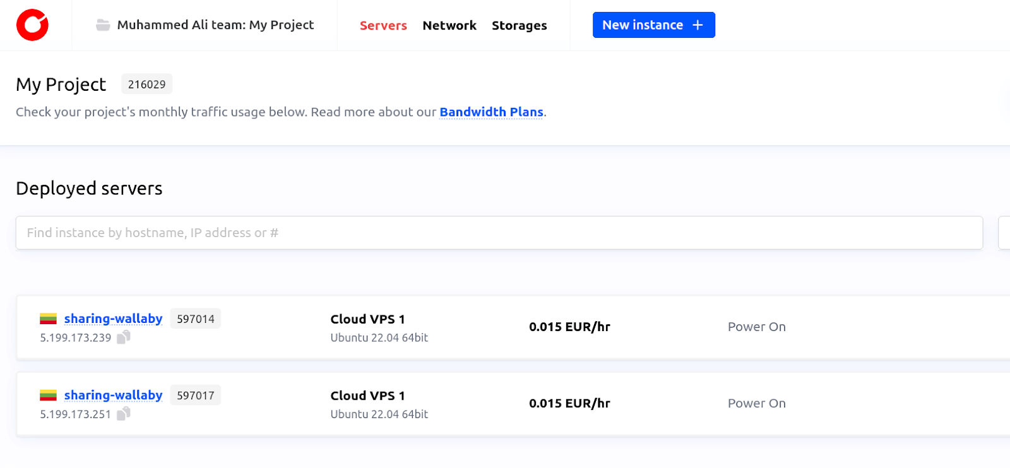
Task: Open the sharing-wallaby server with ID 597017
Action: point(113,395)
